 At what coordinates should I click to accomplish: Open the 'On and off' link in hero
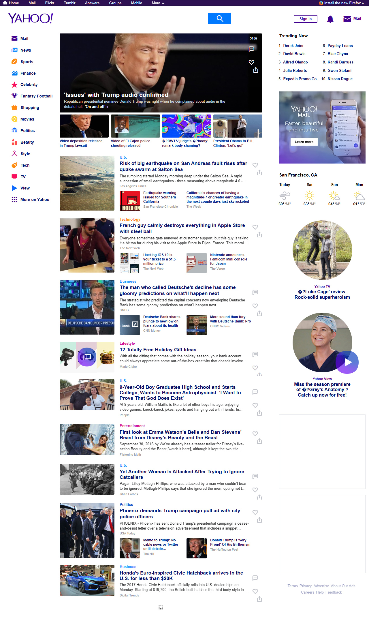click(x=97, y=106)
